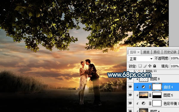179x112 pixels.
Task: Click the lock transparent pixels icon
Action: point(140,66)
